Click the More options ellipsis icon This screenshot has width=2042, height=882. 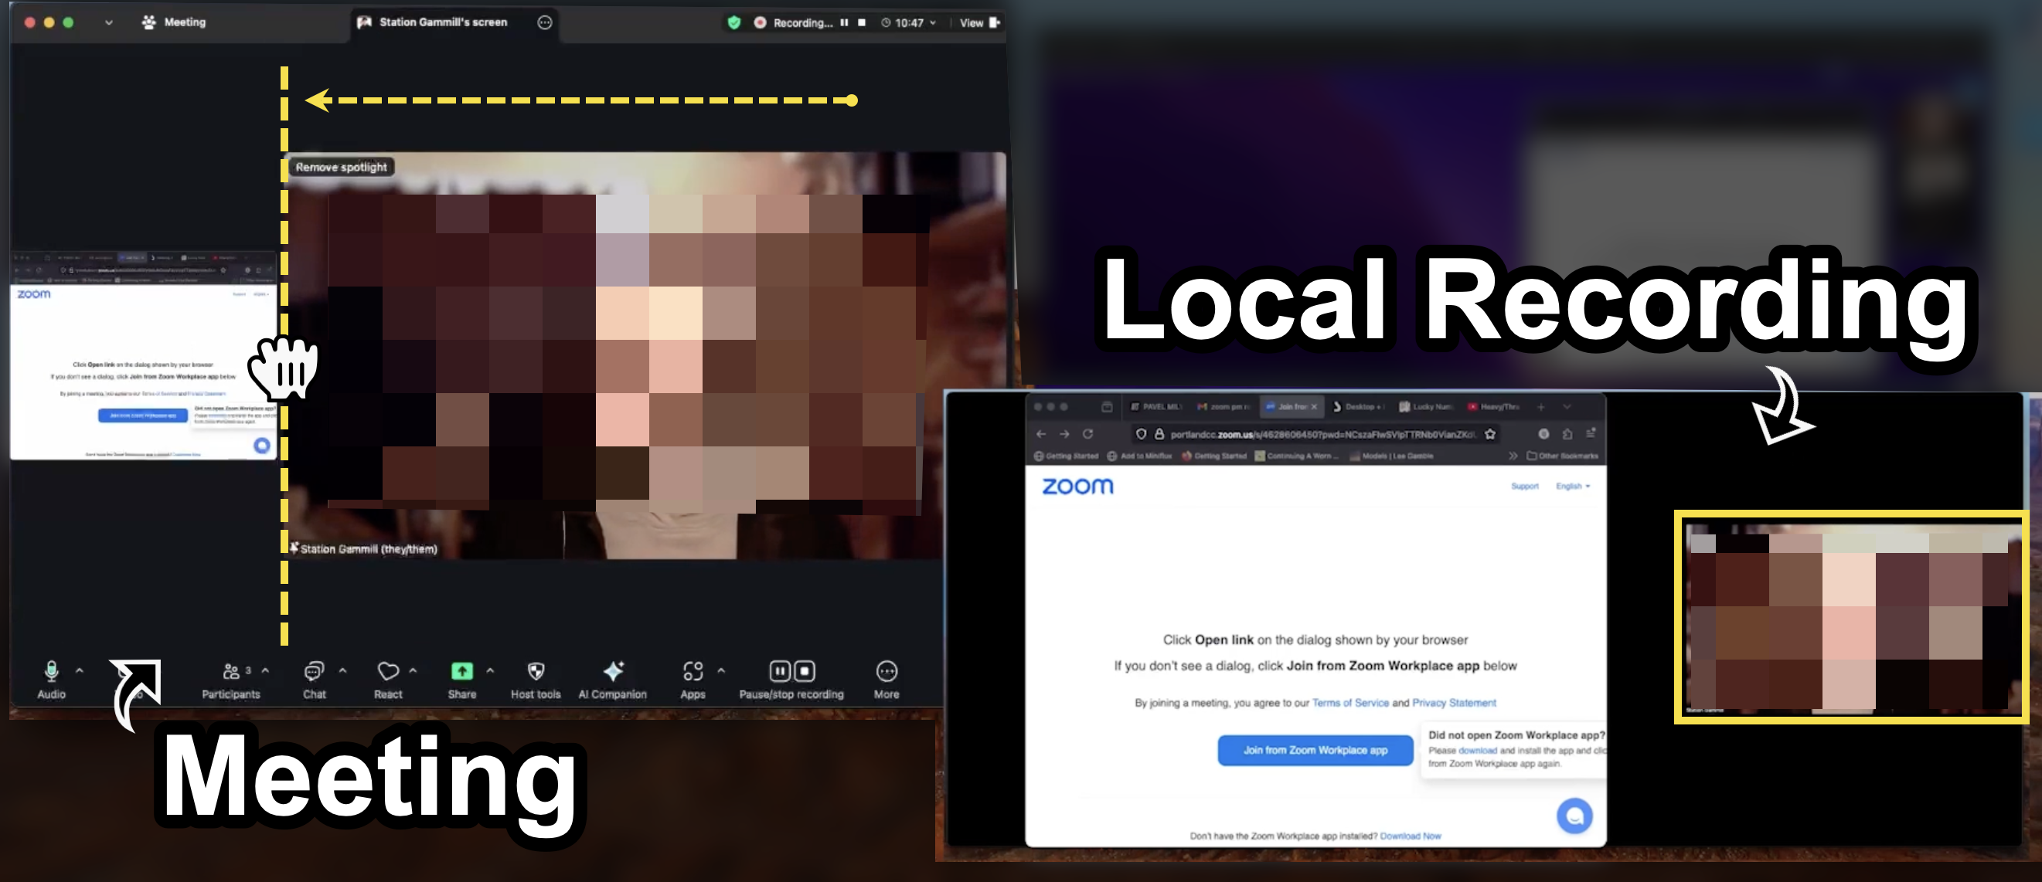(887, 672)
